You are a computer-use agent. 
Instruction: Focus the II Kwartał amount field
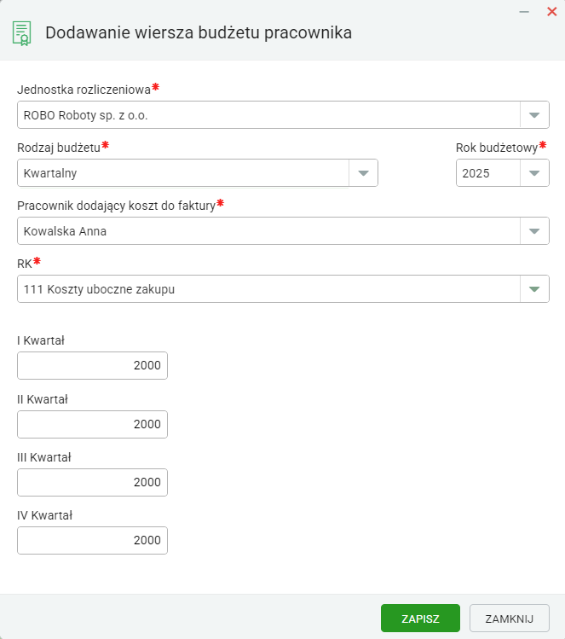92,424
